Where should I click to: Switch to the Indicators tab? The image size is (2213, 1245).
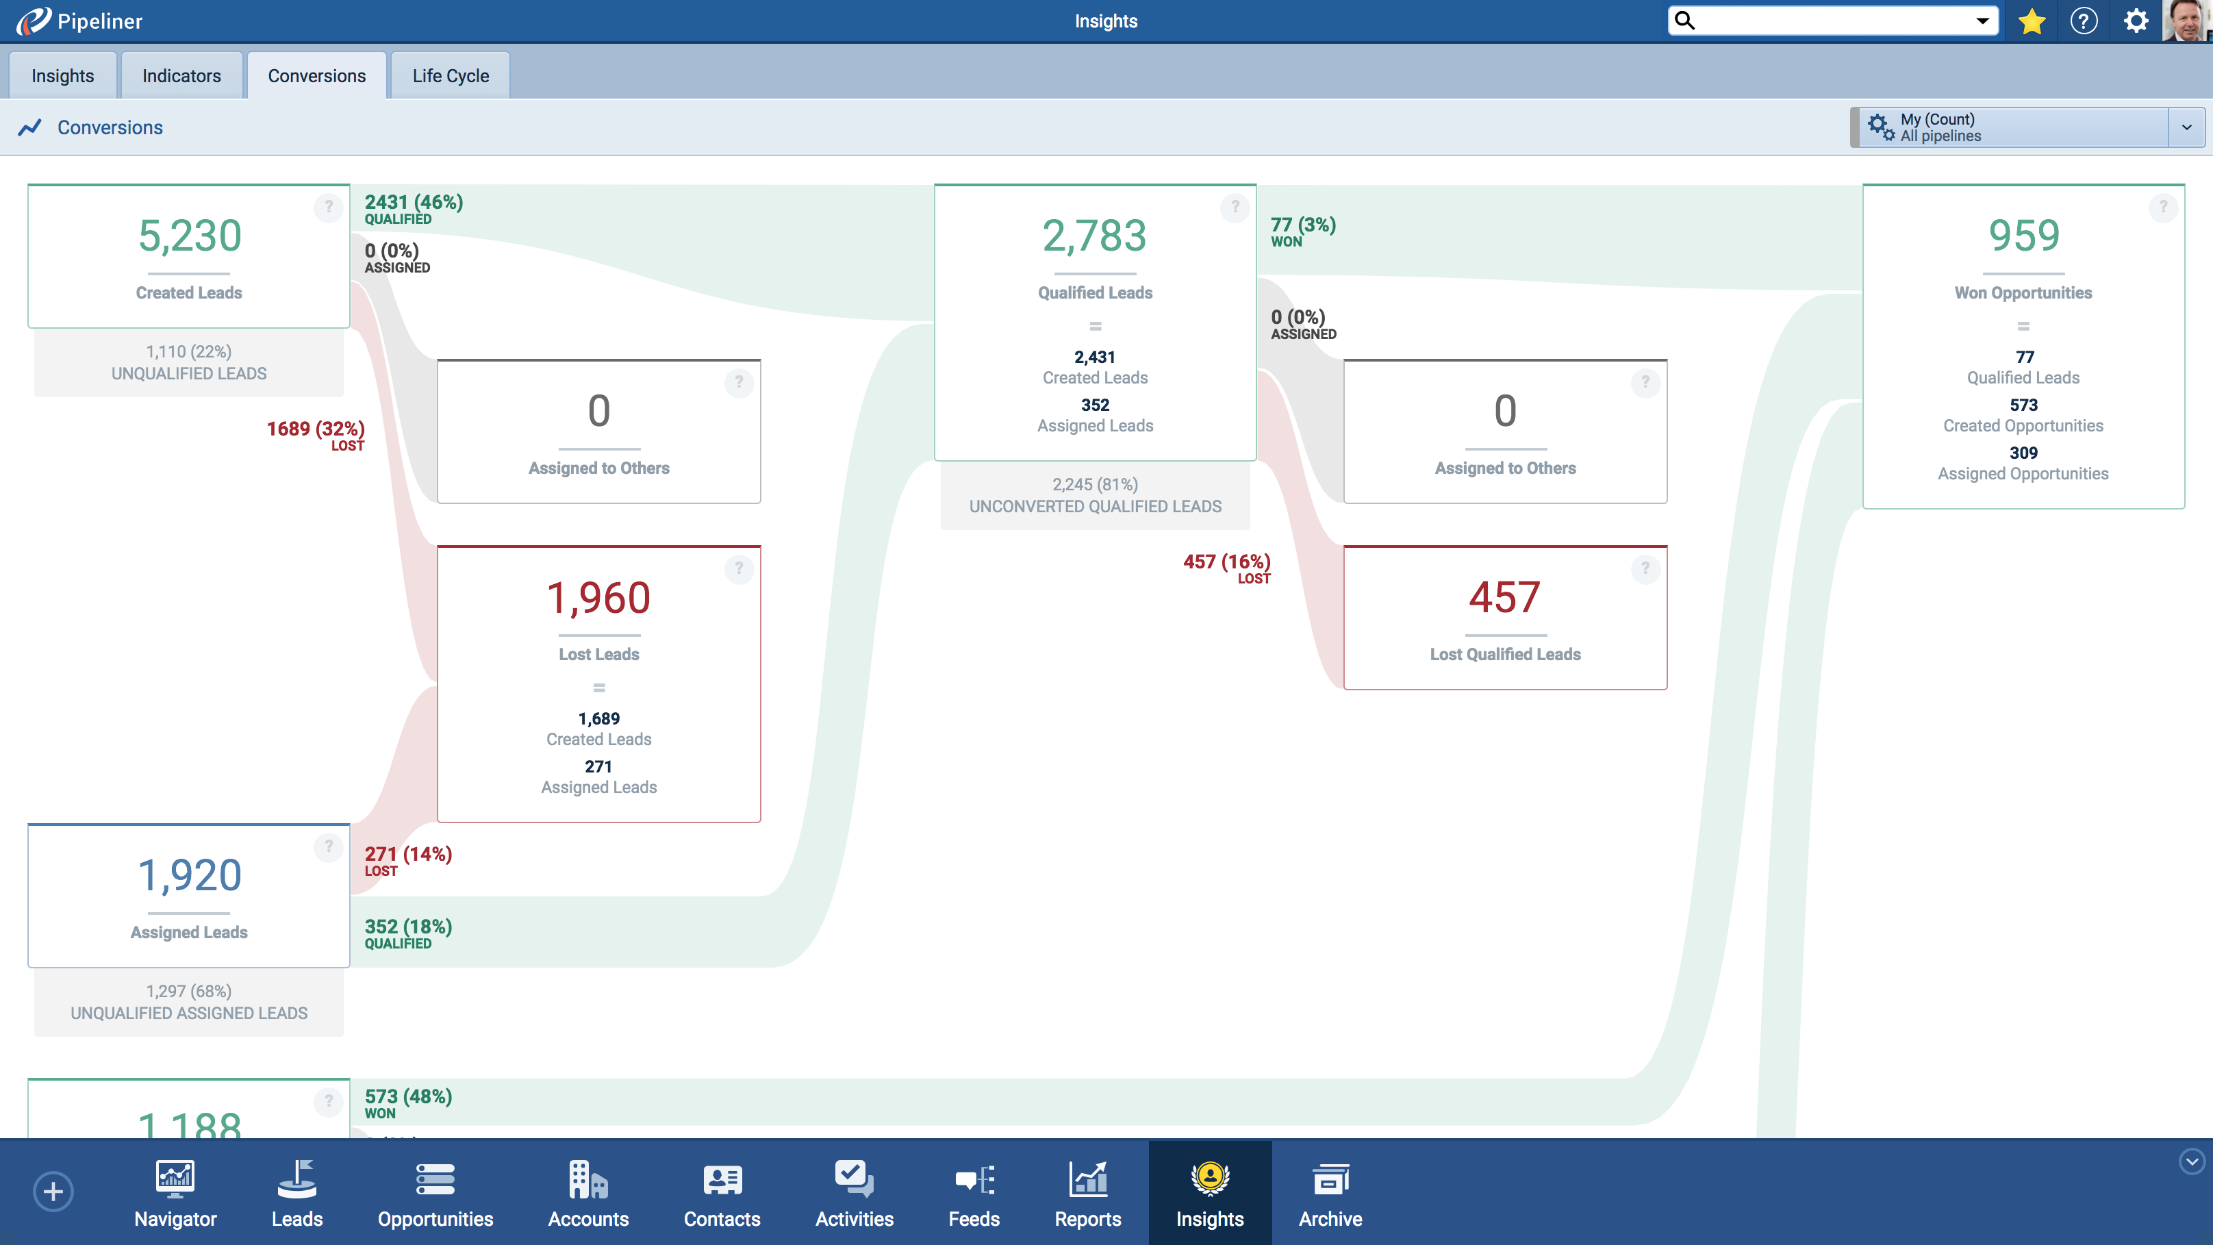coord(181,75)
